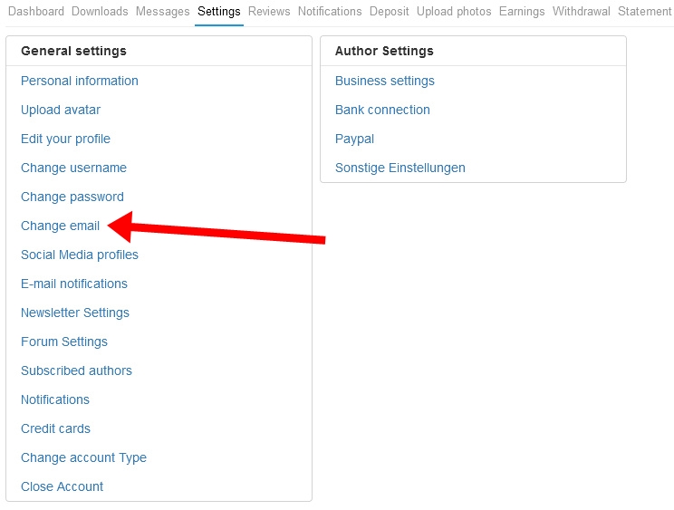Open Social Media profiles settings
Screen dimensions: 674x510
click(80, 255)
